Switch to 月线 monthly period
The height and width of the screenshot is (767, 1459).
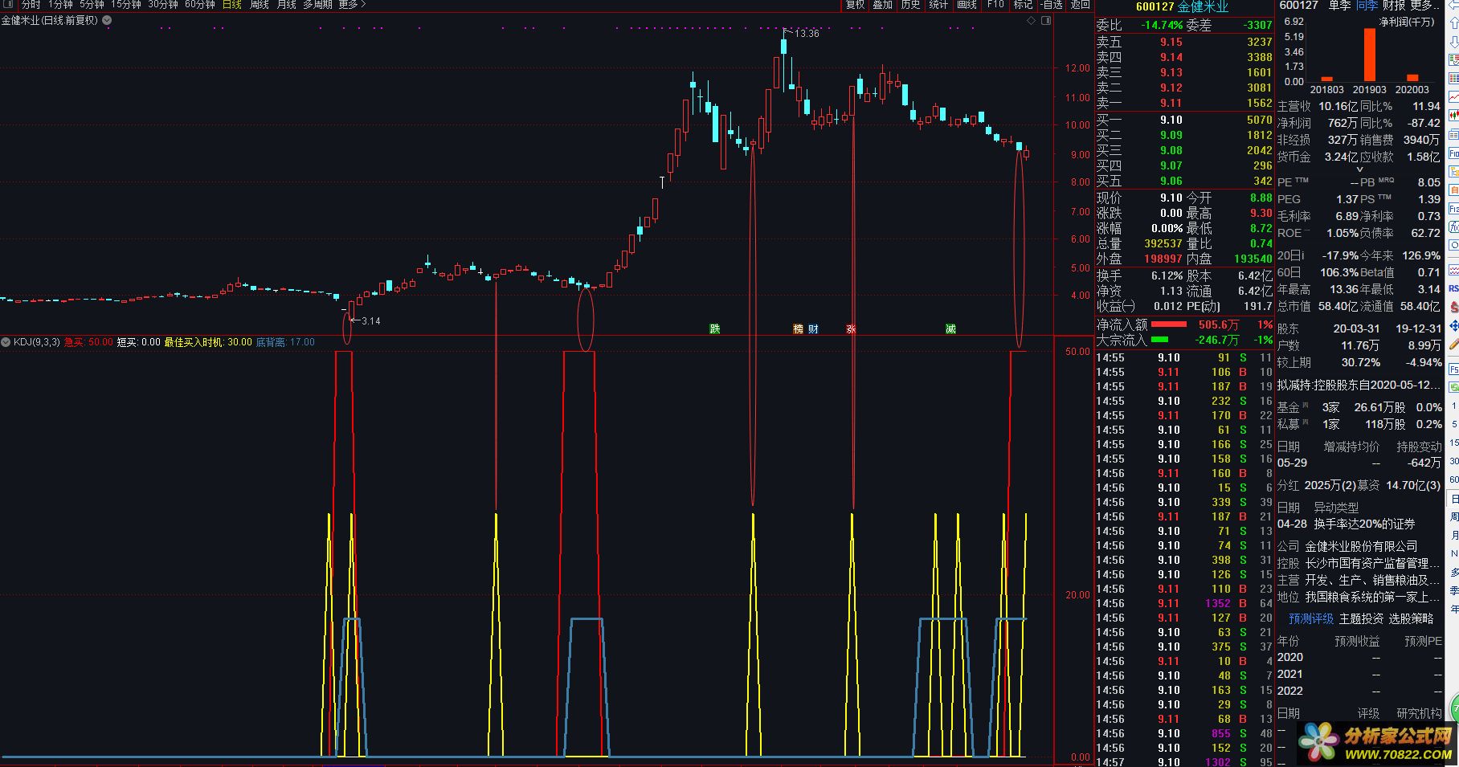287,5
